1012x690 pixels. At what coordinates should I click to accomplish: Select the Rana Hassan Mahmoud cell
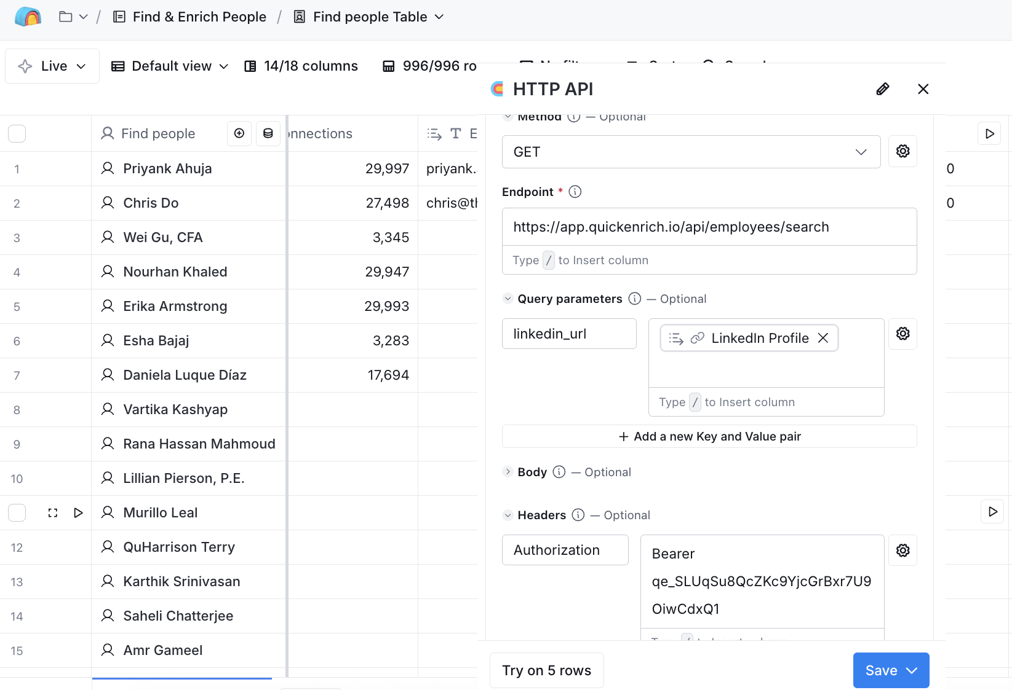point(189,444)
